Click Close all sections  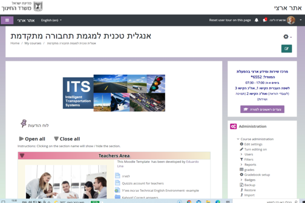point(67,139)
